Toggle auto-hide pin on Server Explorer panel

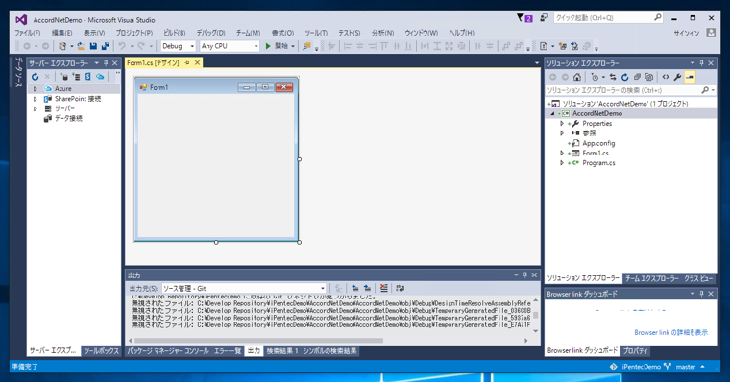tap(106, 63)
